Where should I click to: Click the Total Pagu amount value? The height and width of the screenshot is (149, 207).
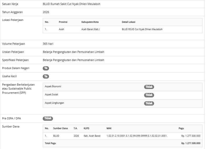(190, 143)
